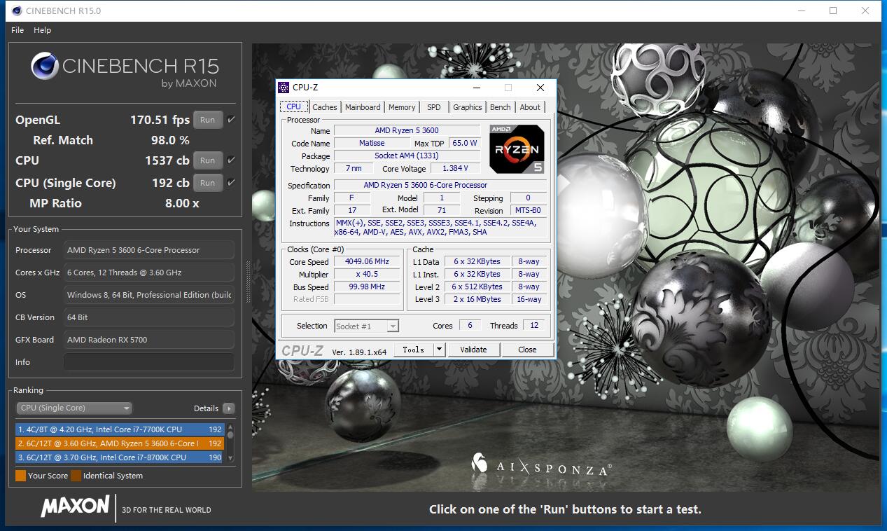
Task: Click the Max TDP value 65.0 W
Action: point(464,143)
